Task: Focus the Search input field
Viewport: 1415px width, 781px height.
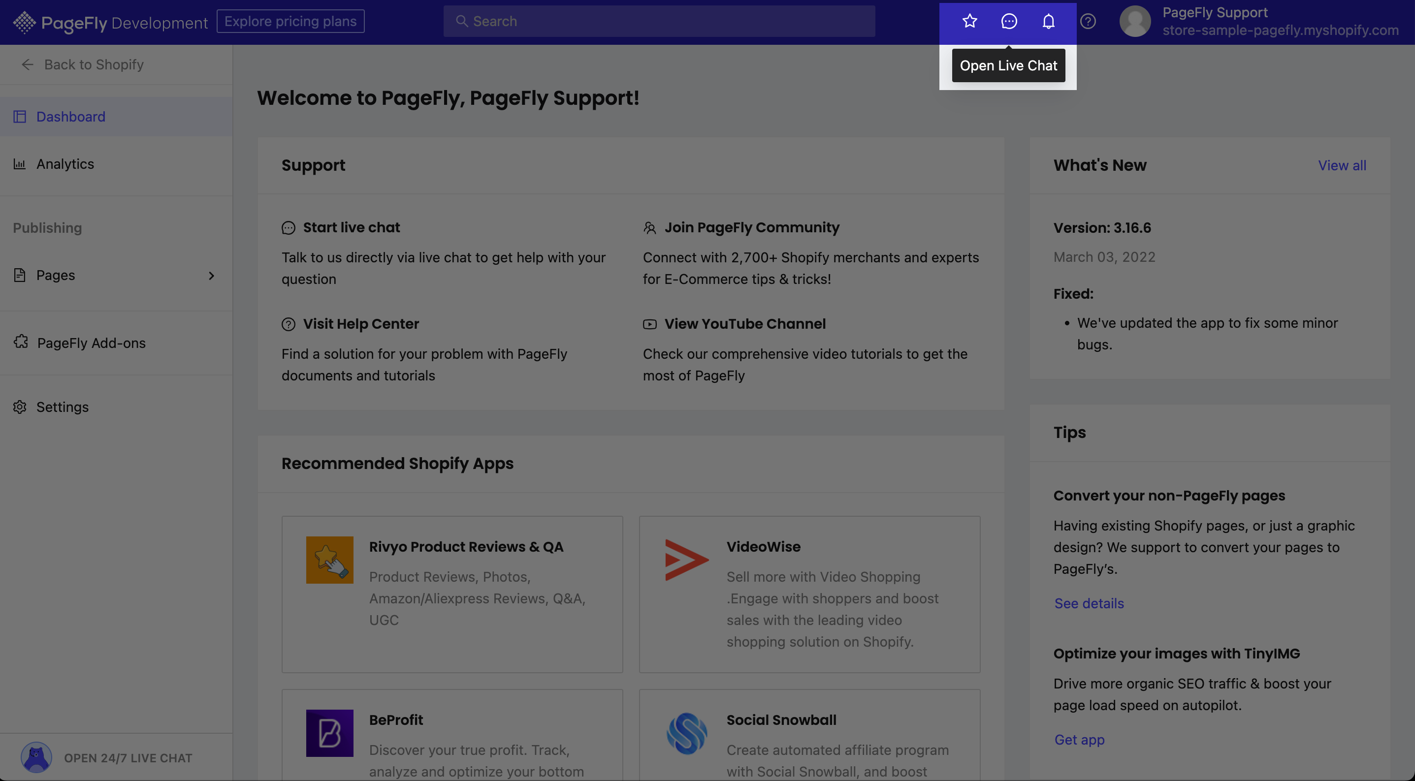Action: [x=659, y=21]
